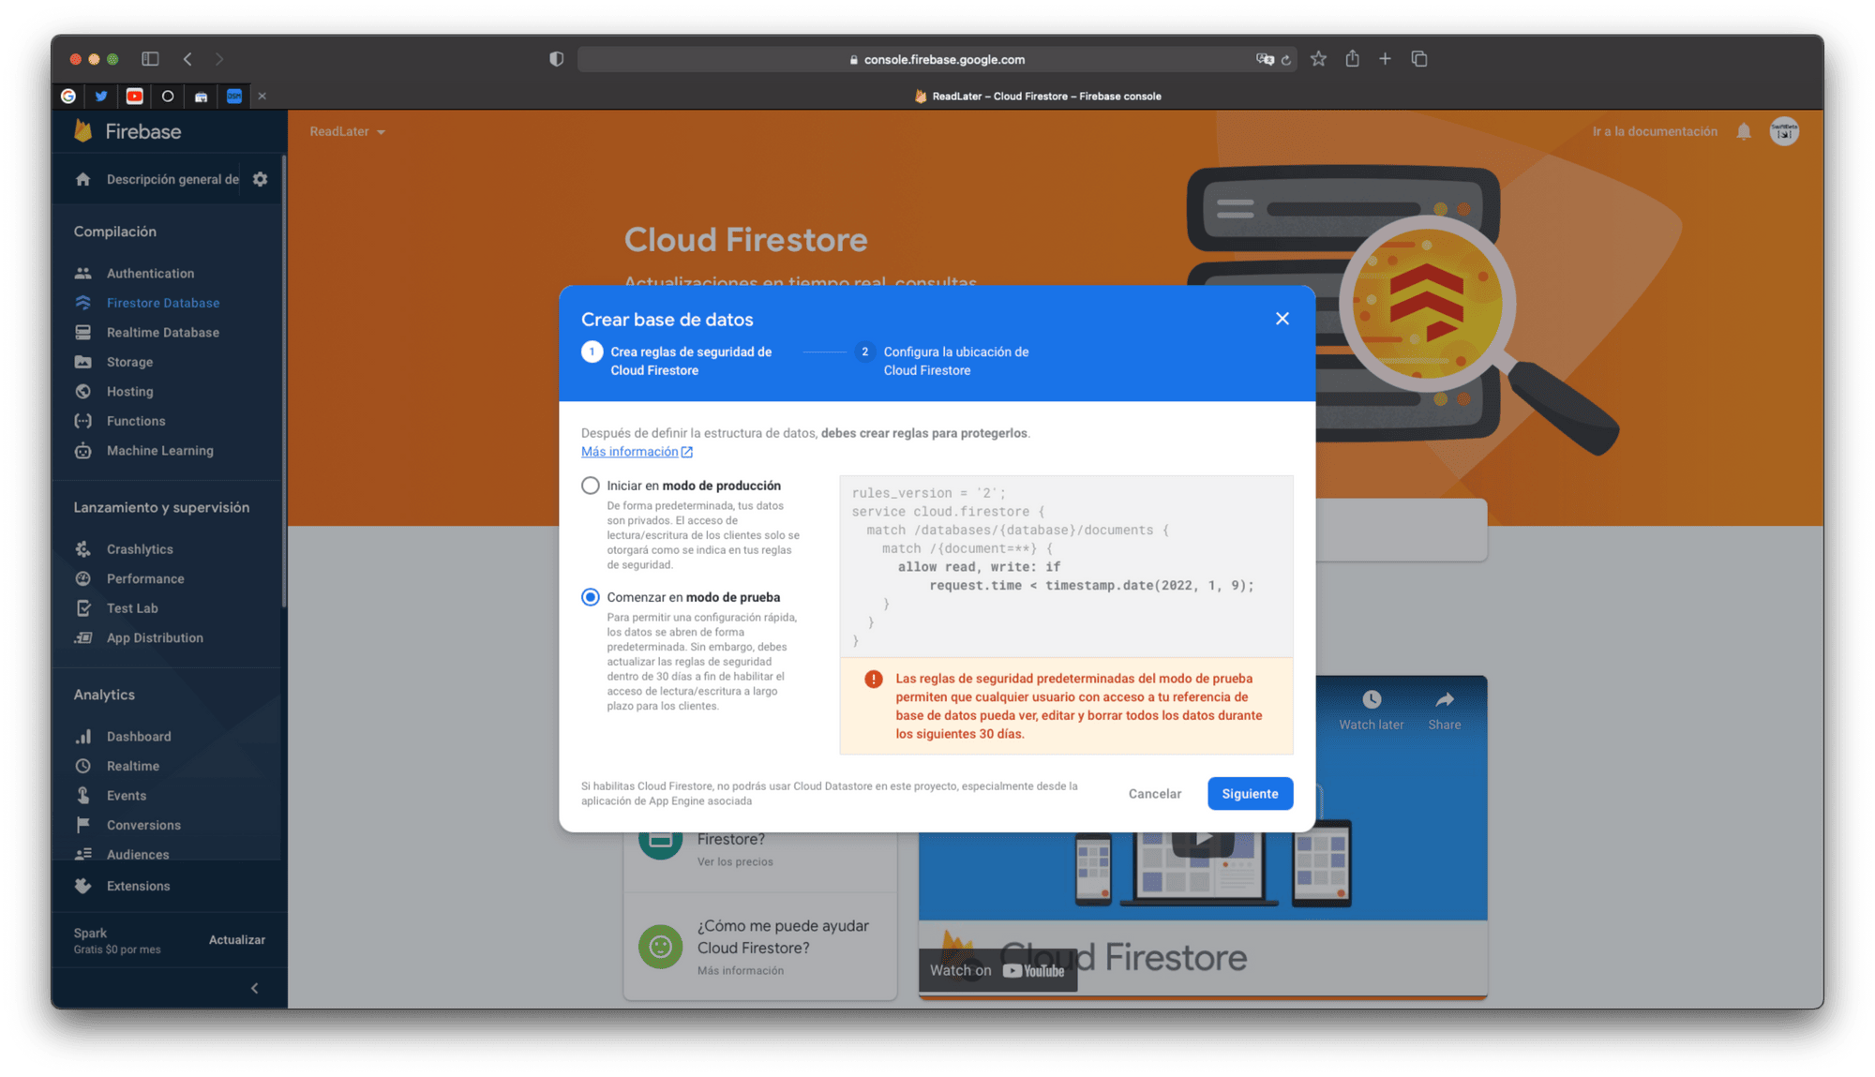Switch to Realtime analytics view
The width and height of the screenshot is (1875, 1077).
(132, 767)
